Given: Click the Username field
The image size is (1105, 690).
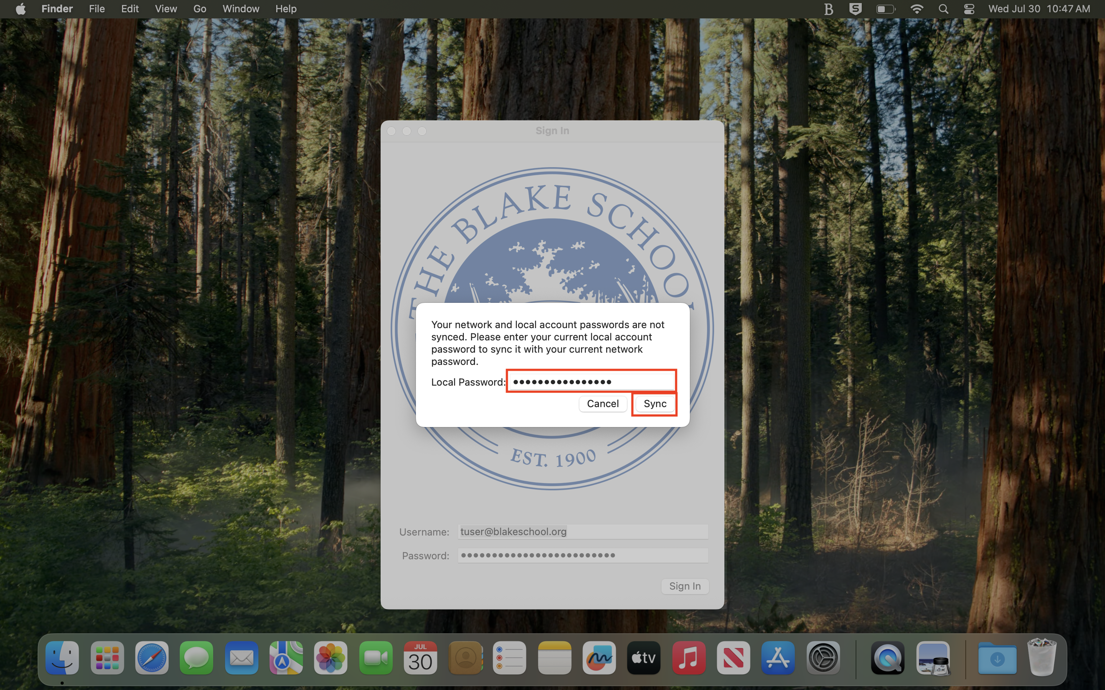Looking at the screenshot, I should [583, 532].
